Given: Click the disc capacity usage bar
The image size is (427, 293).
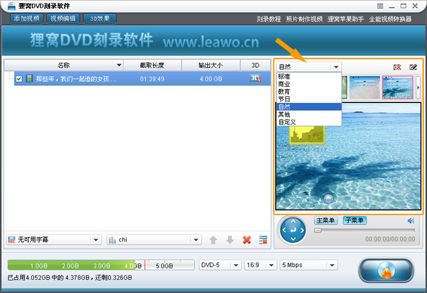Looking at the screenshot, I should [x=101, y=265].
